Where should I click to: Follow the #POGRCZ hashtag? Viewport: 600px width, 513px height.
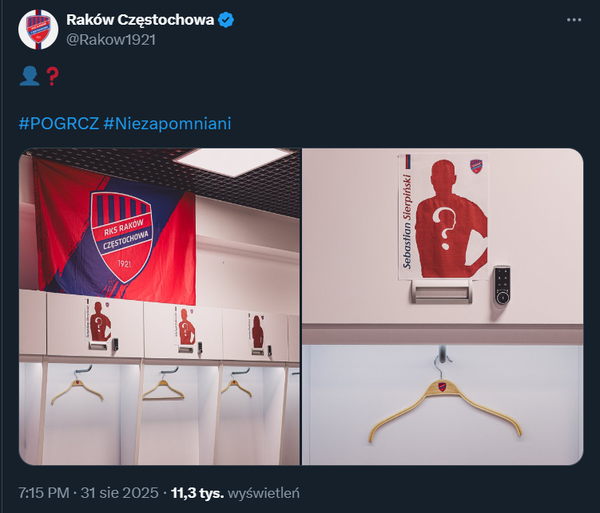pyautogui.click(x=59, y=124)
